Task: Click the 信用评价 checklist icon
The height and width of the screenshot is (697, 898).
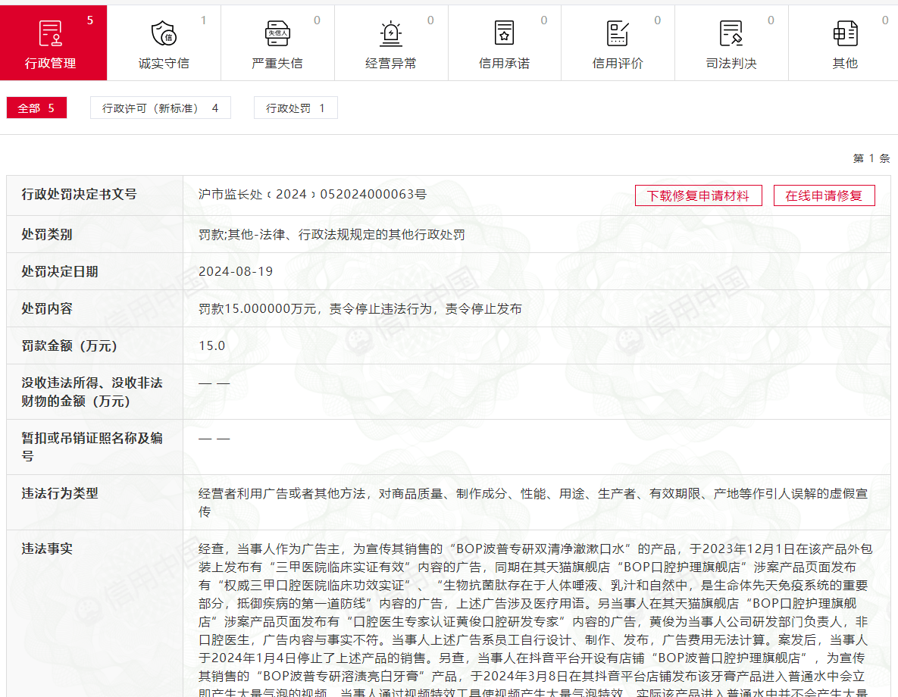Action: (x=617, y=33)
